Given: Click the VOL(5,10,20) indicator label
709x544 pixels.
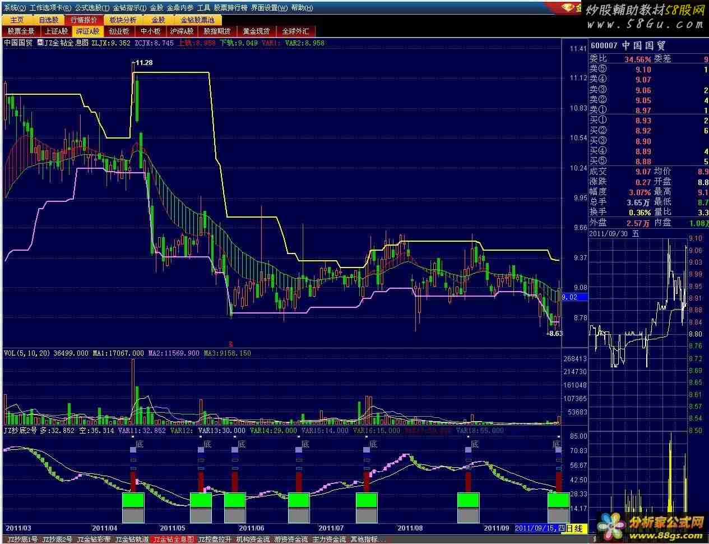Looking at the screenshot, I should [x=26, y=353].
